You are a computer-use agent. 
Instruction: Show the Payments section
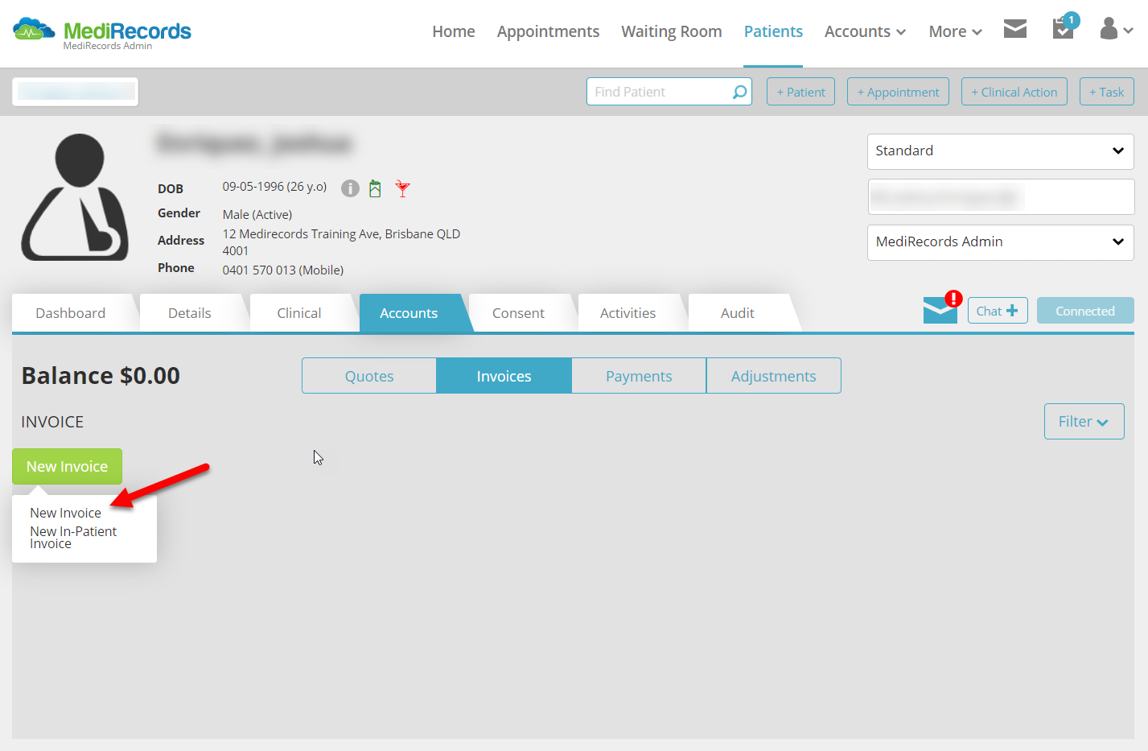pyautogui.click(x=639, y=376)
